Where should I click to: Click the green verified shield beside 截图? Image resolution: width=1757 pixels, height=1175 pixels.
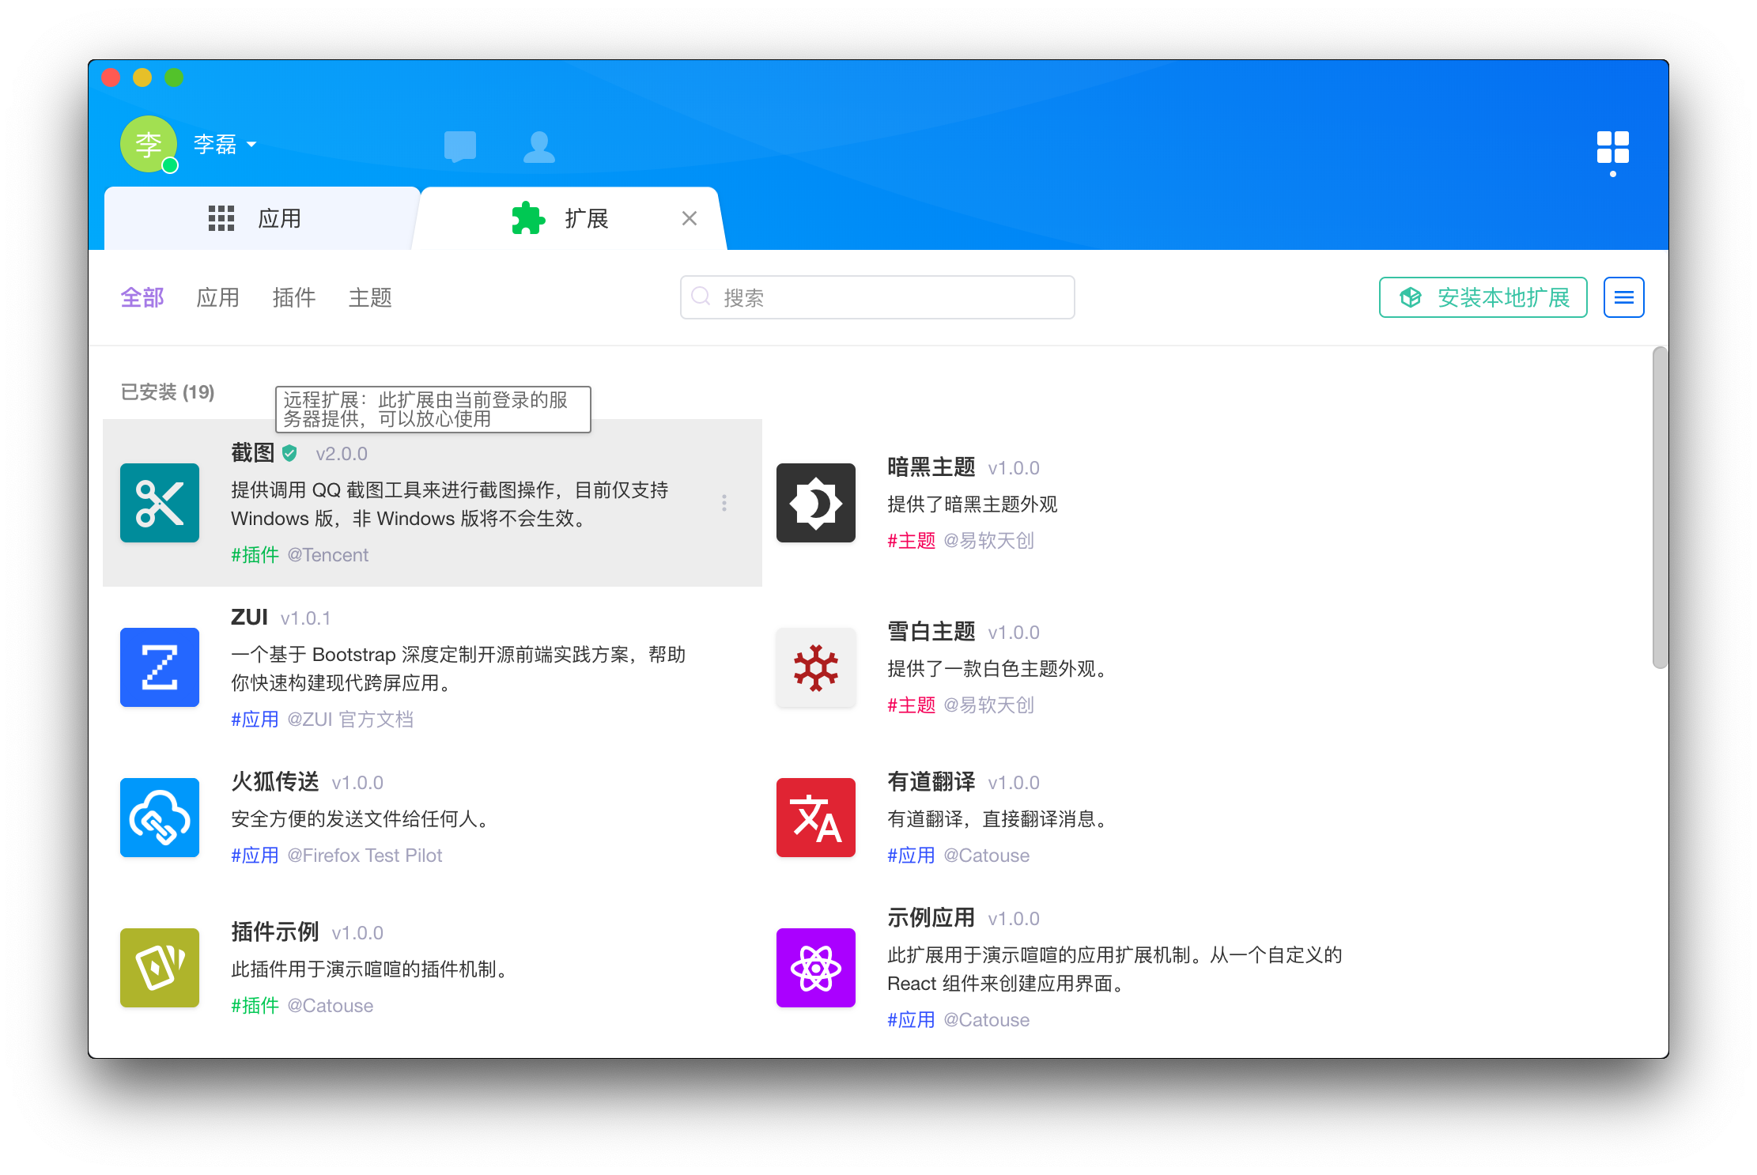click(x=289, y=453)
